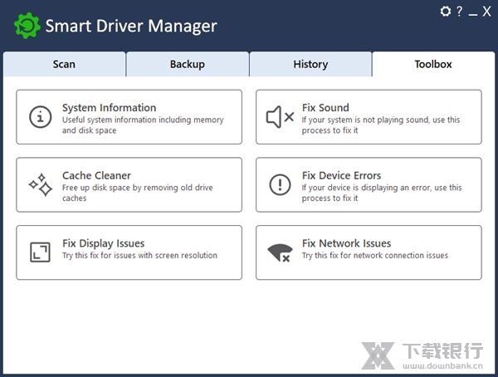Switch to the Scan tab
The height and width of the screenshot is (377, 498).
click(64, 64)
